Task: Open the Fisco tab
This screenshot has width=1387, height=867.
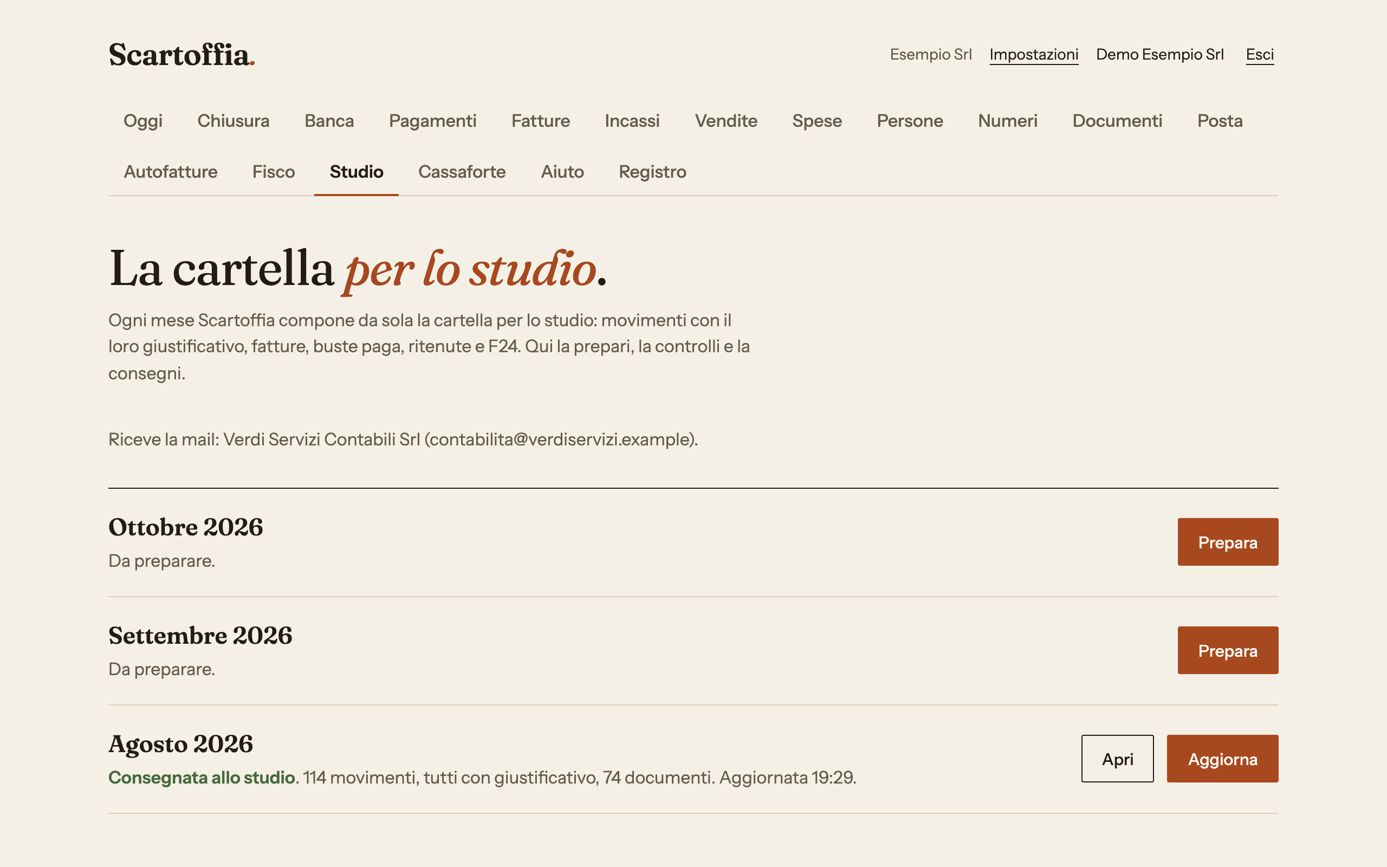Action: (x=274, y=172)
